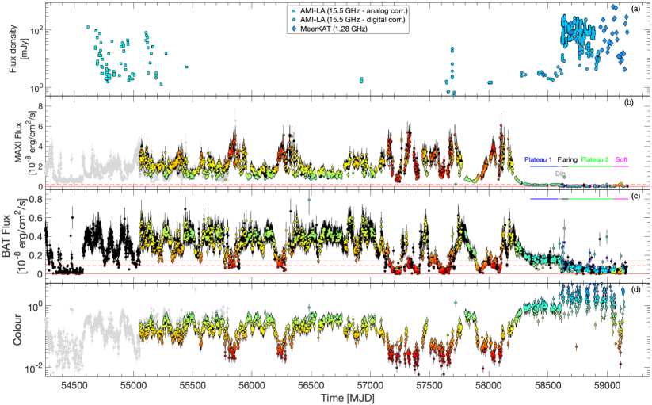Viewport: 652px width, 405px height.
Task: Click the 0.6 tick on the BAT Flux axis
Action: [x=36, y=218]
